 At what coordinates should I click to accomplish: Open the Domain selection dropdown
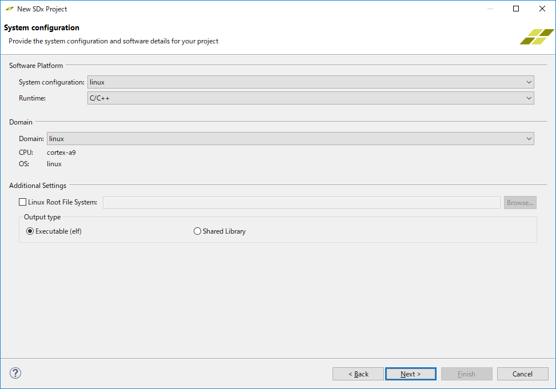tap(290, 139)
